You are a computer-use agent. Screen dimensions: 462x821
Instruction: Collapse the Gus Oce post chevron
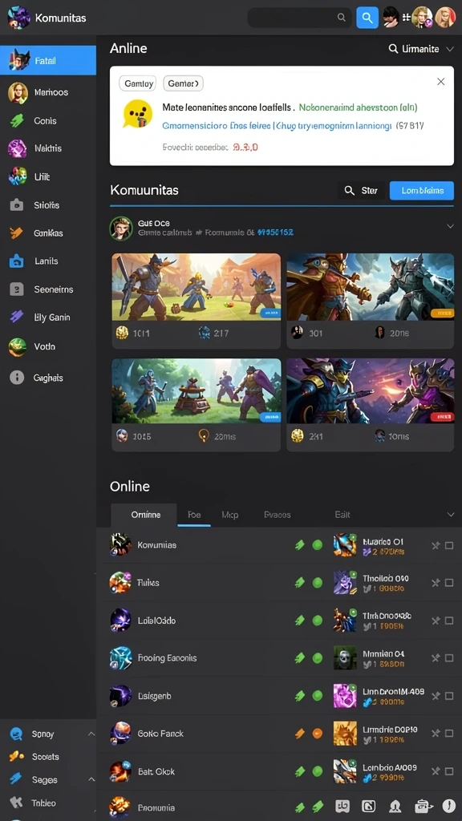(450, 226)
